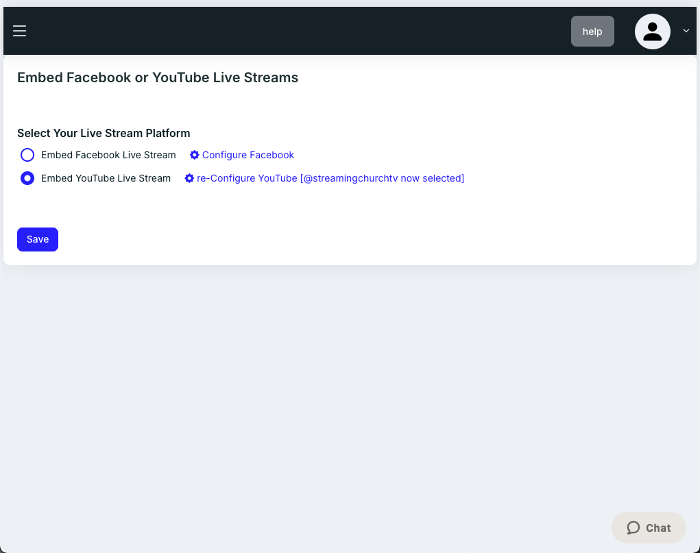The width and height of the screenshot is (700, 553).
Task: Click the Embed Facebook or YouTube Live Streams heading
Action: pyautogui.click(x=158, y=77)
